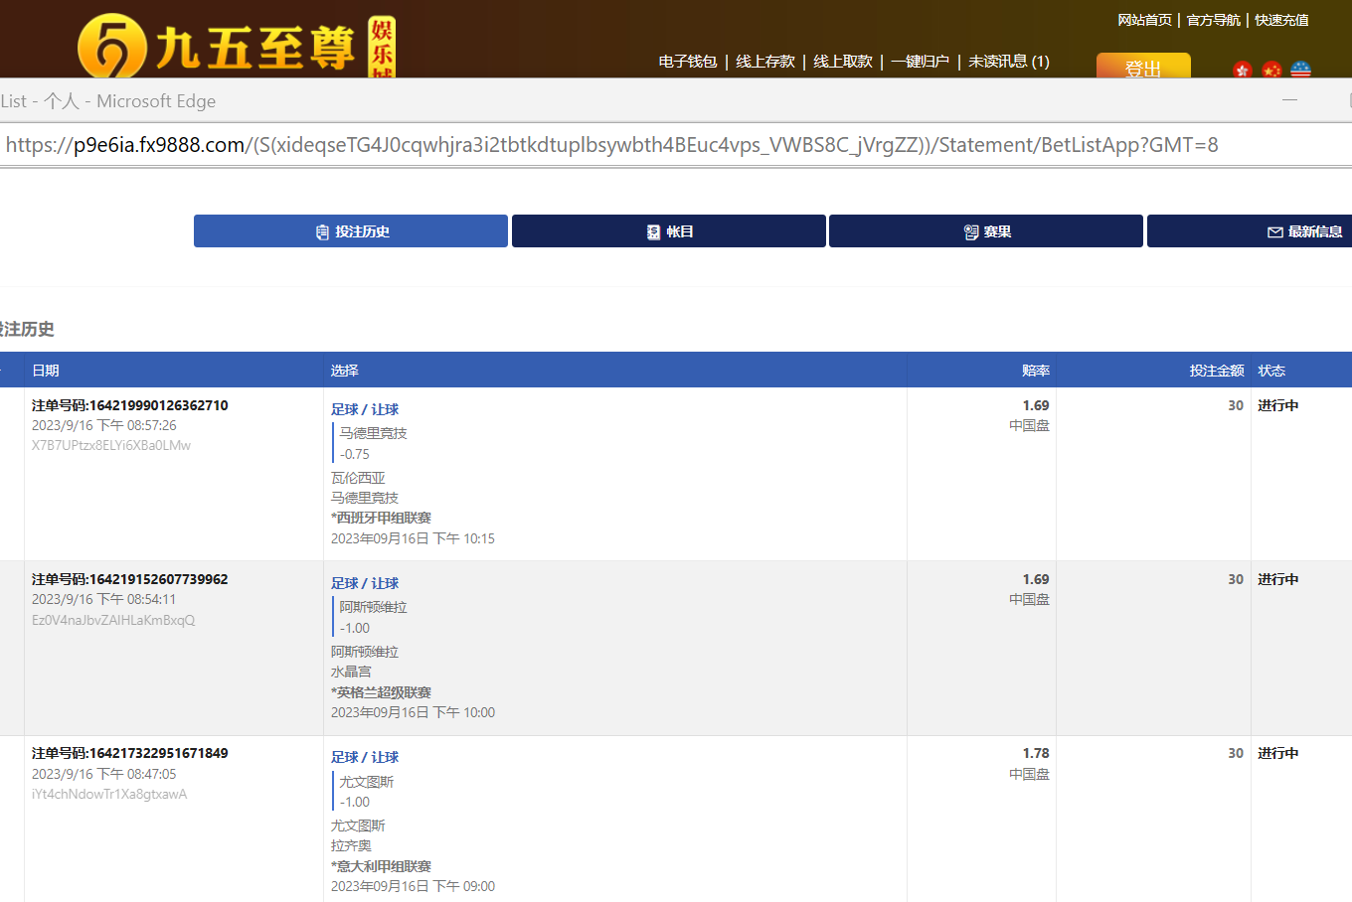This screenshot has width=1352, height=902.
Task: Open 未读讯息 (1) unread messages
Action: pyautogui.click(x=1008, y=62)
